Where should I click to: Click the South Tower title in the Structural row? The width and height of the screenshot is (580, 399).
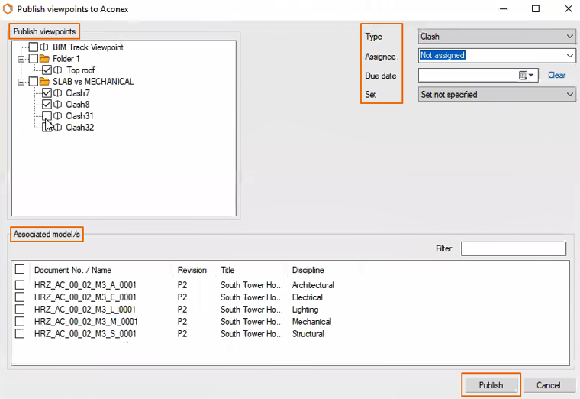(x=252, y=334)
